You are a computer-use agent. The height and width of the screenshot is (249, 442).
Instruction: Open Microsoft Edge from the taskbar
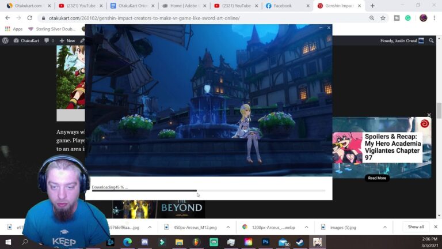point(127,242)
